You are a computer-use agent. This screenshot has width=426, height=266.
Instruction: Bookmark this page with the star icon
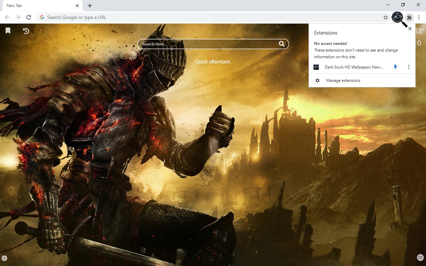386,17
